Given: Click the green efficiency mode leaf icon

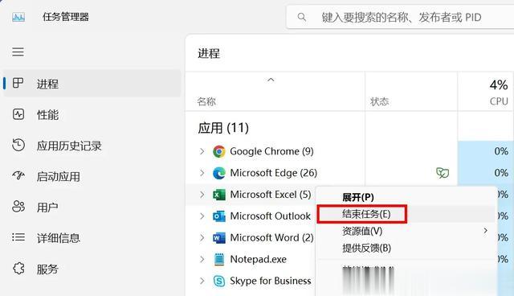Looking at the screenshot, I should pos(443,173).
